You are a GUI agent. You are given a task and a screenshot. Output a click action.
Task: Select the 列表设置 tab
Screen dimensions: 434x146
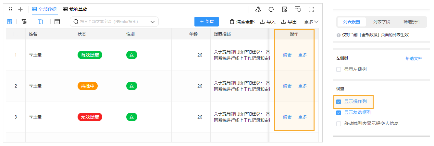pyautogui.click(x=352, y=22)
